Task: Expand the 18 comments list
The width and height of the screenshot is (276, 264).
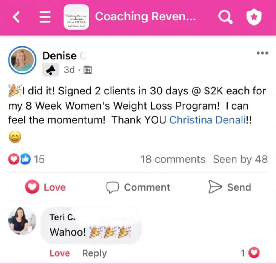Action: [173, 159]
